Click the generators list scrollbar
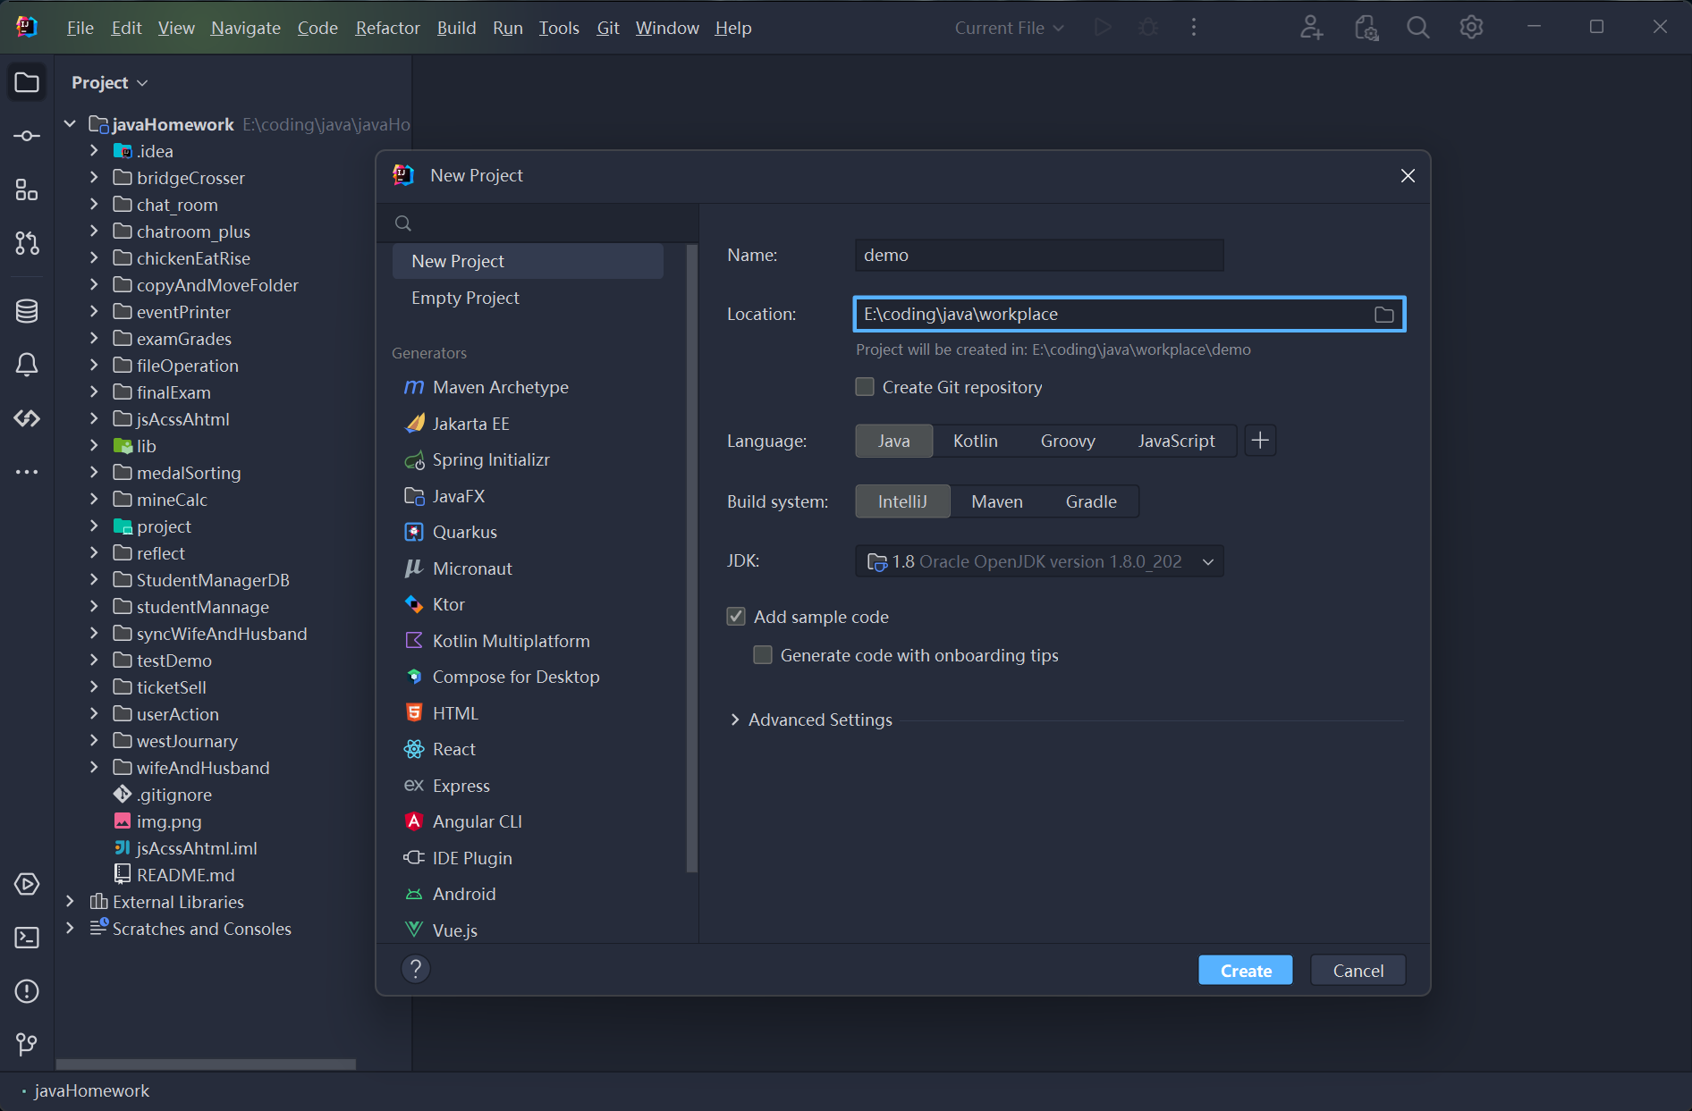This screenshot has width=1692, height=1111. [x=691, y=559]
